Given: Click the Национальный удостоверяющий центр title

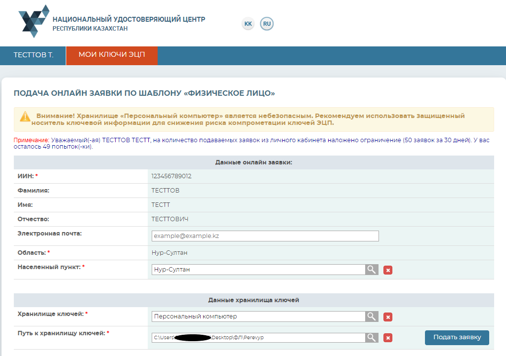Looking at the screenshot, I should pyautogui.click(x=128, y=20).
